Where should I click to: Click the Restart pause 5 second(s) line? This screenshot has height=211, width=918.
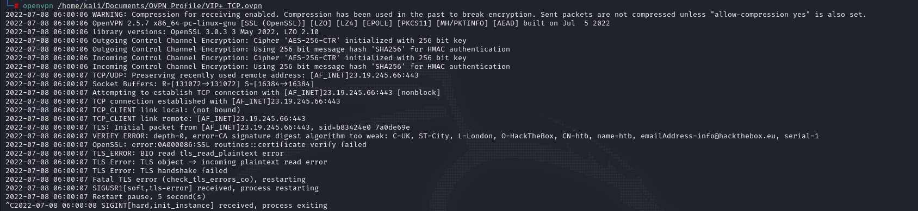(106, 197)
